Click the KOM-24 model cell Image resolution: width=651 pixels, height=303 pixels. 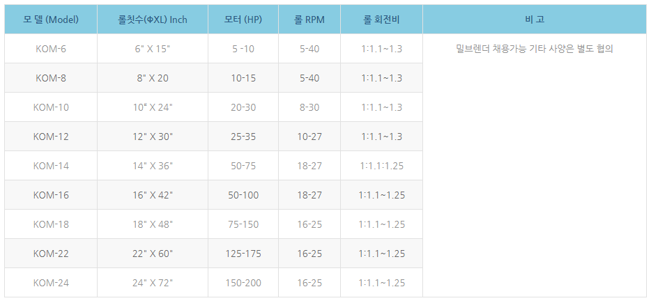tap(51, 283)
